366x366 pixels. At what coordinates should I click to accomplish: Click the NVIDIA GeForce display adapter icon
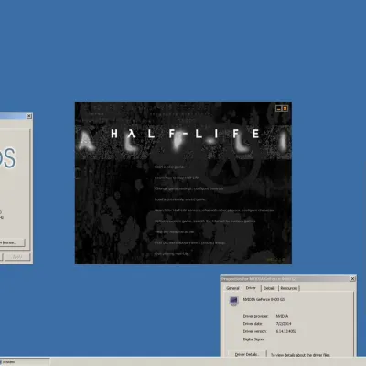point(233,301)
